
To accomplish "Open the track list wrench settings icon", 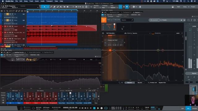I will click(x=7, y=11).
